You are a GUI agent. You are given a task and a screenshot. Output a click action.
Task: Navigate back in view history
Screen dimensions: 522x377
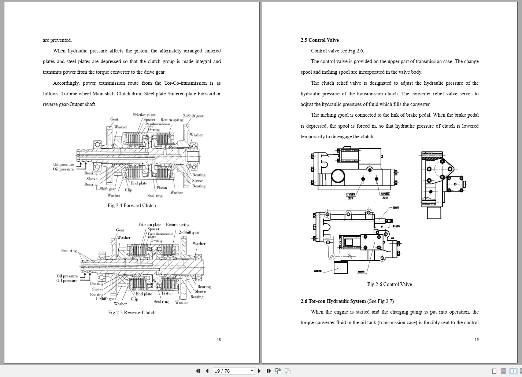point(278,371)
